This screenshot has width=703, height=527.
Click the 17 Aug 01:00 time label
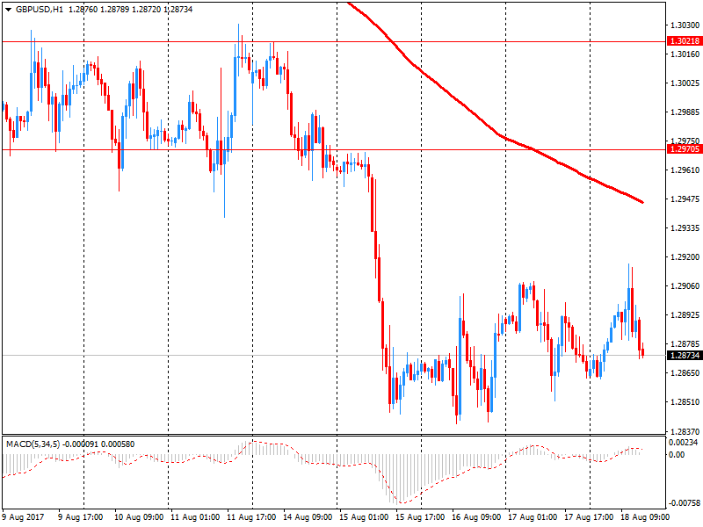pyautogui.click(x=533, y=517)
